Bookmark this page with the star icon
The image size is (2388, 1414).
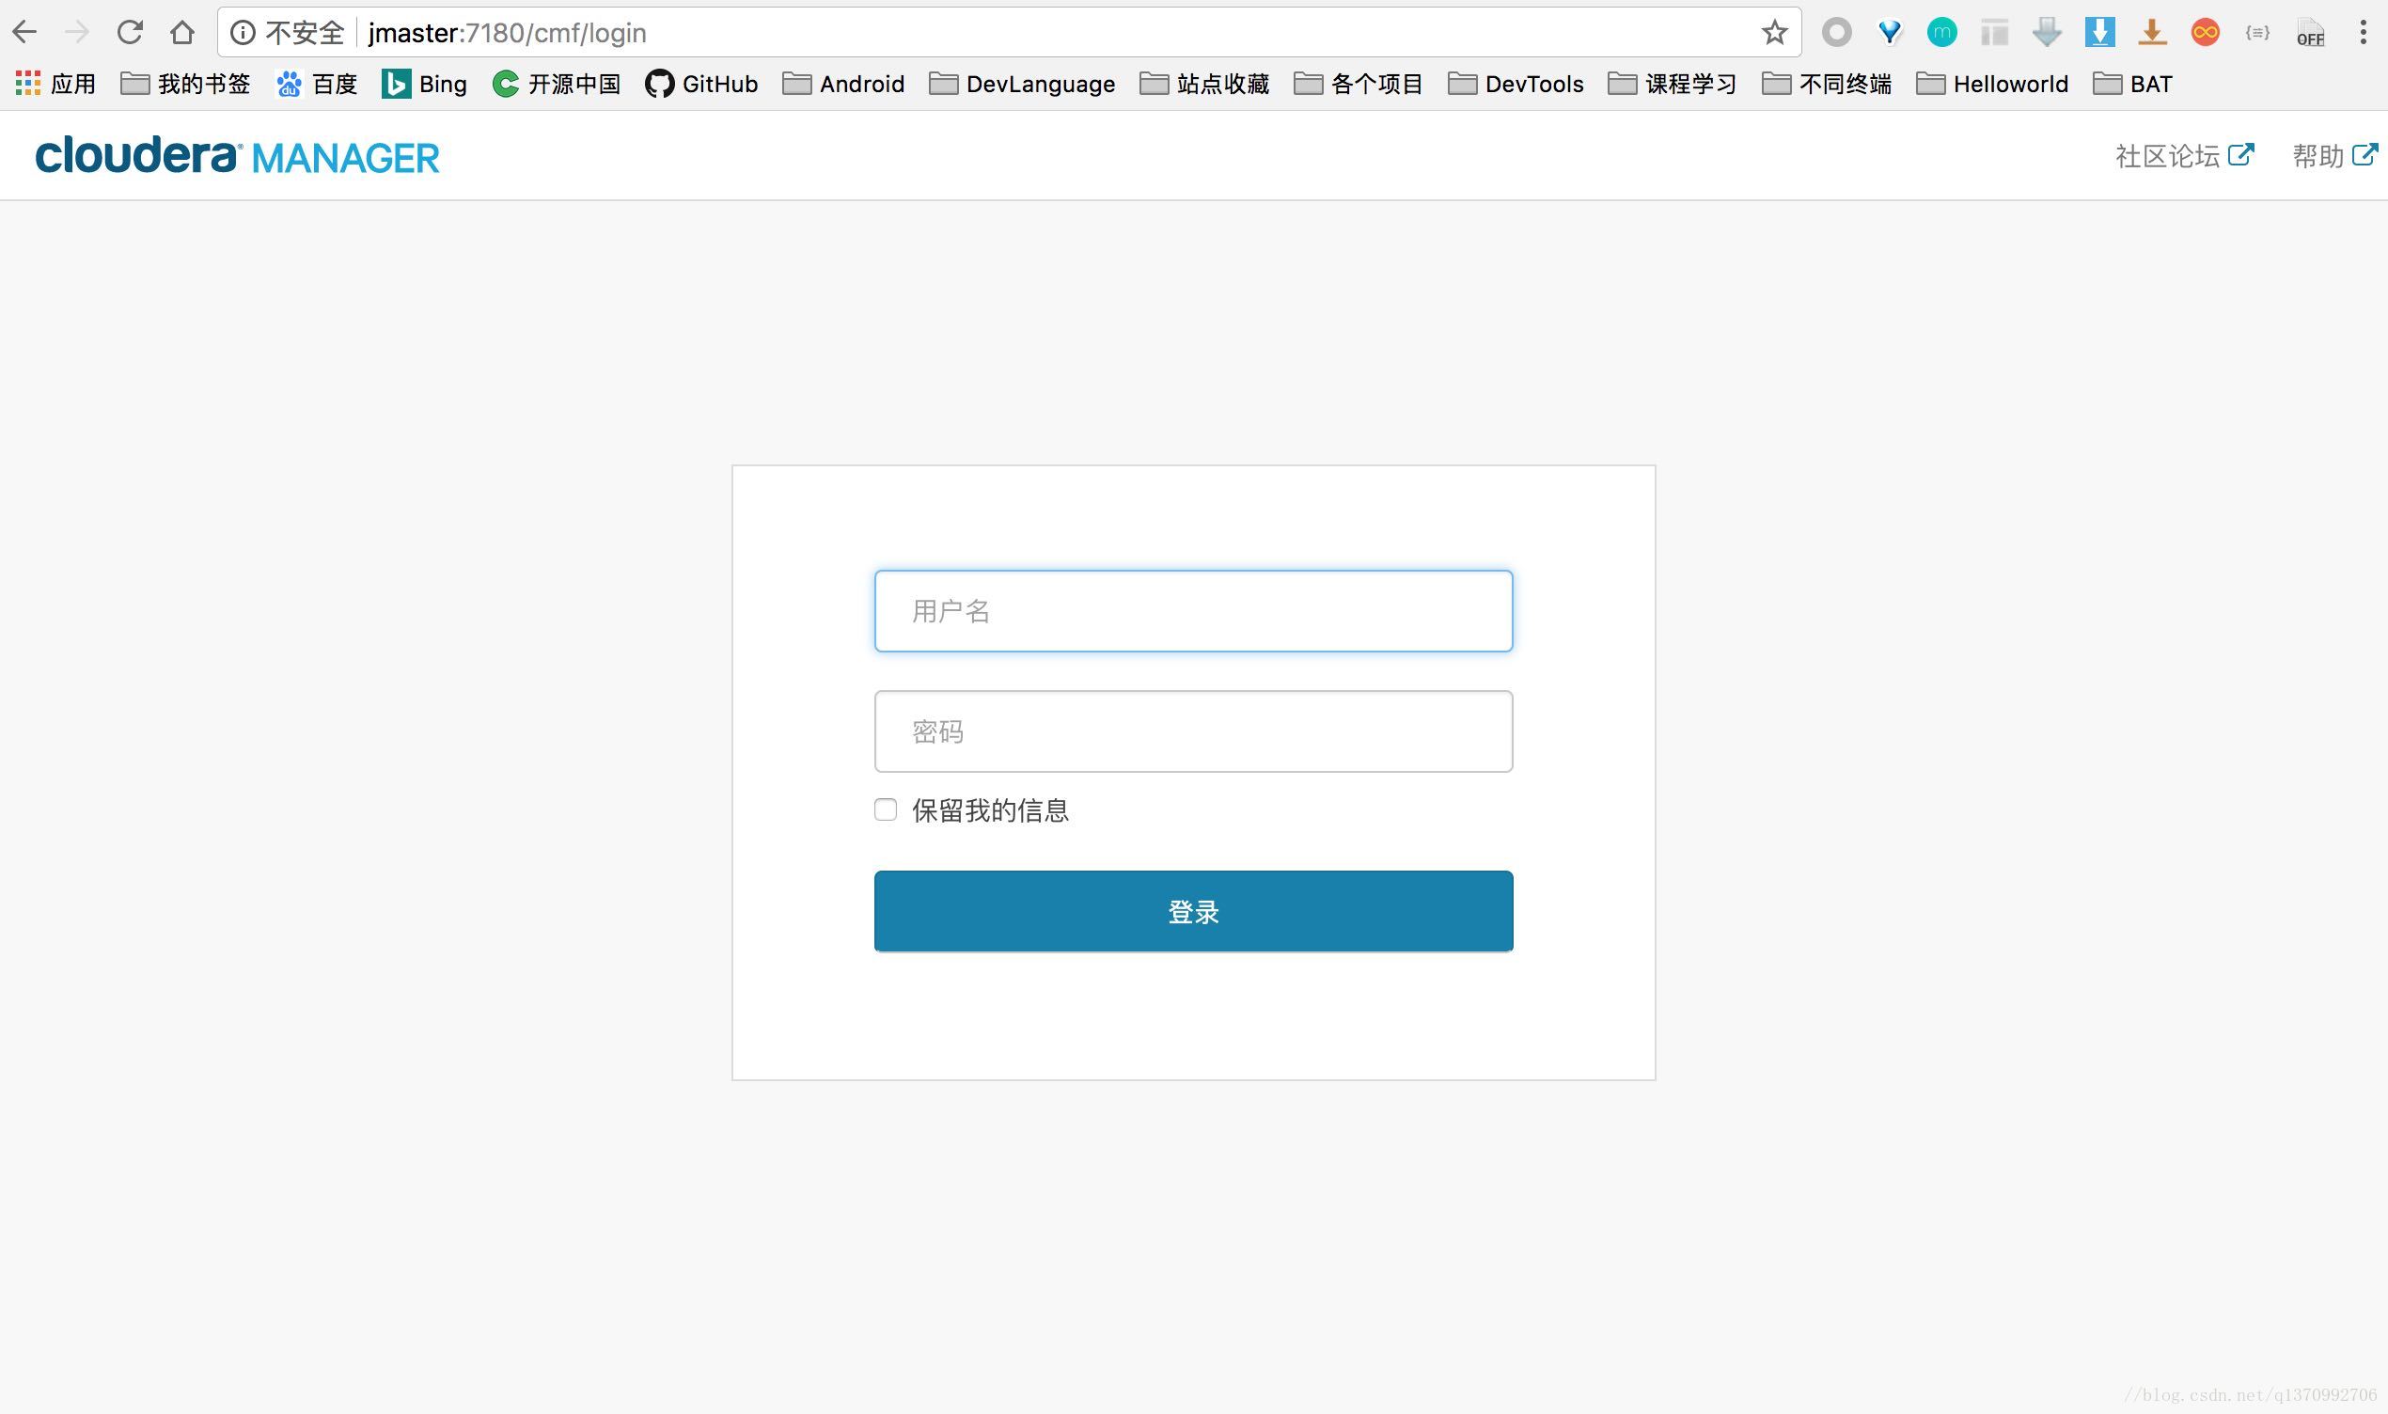click(x=1774, y=33)
